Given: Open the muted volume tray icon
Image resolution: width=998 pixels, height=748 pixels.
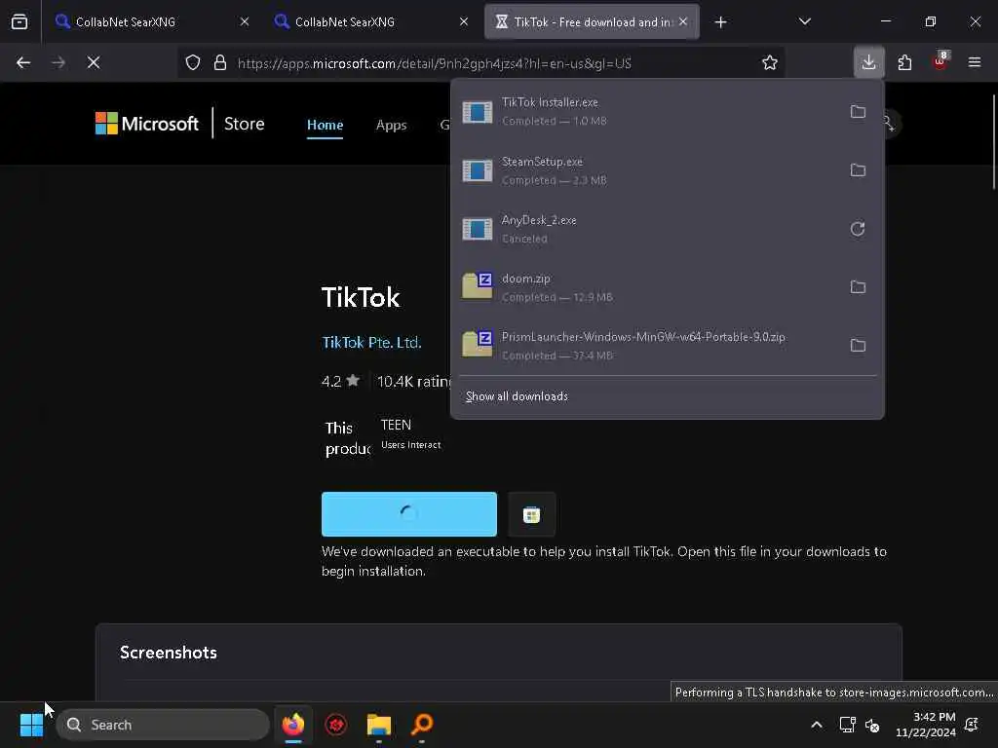Looking at the screenshot, I should (872, 725).
